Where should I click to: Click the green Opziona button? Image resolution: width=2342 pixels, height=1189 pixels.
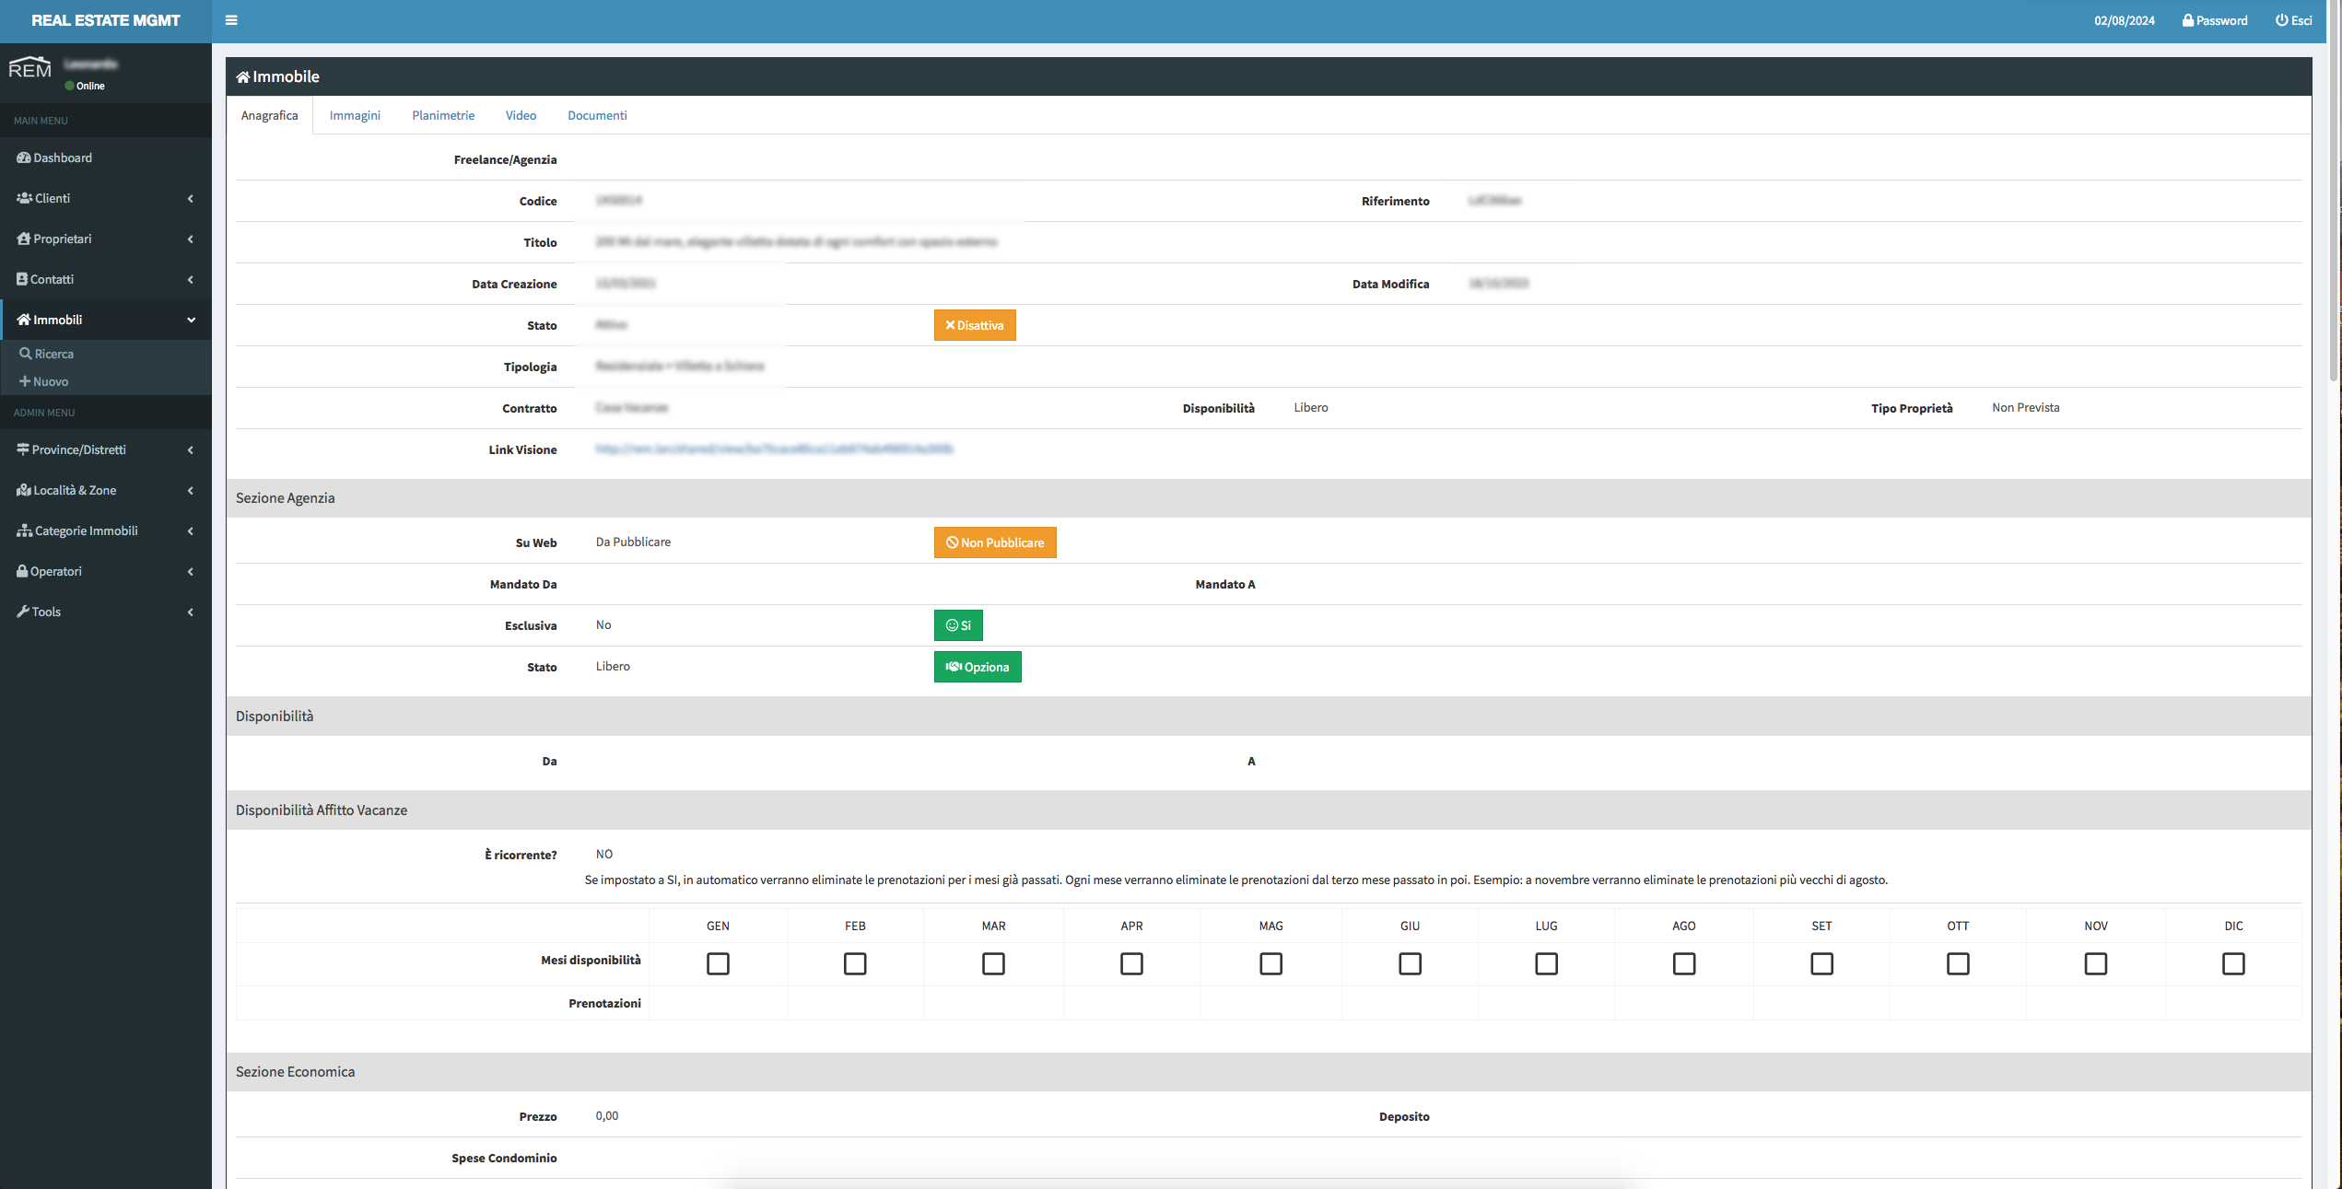(x=977, y=667)
